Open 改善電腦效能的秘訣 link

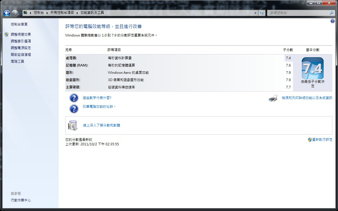point(99,107)
